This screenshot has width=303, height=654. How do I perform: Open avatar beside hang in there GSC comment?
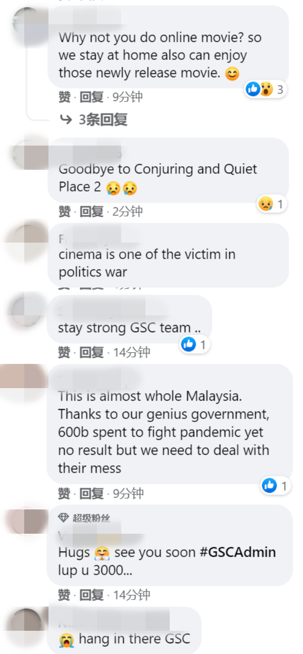(25, 624)
